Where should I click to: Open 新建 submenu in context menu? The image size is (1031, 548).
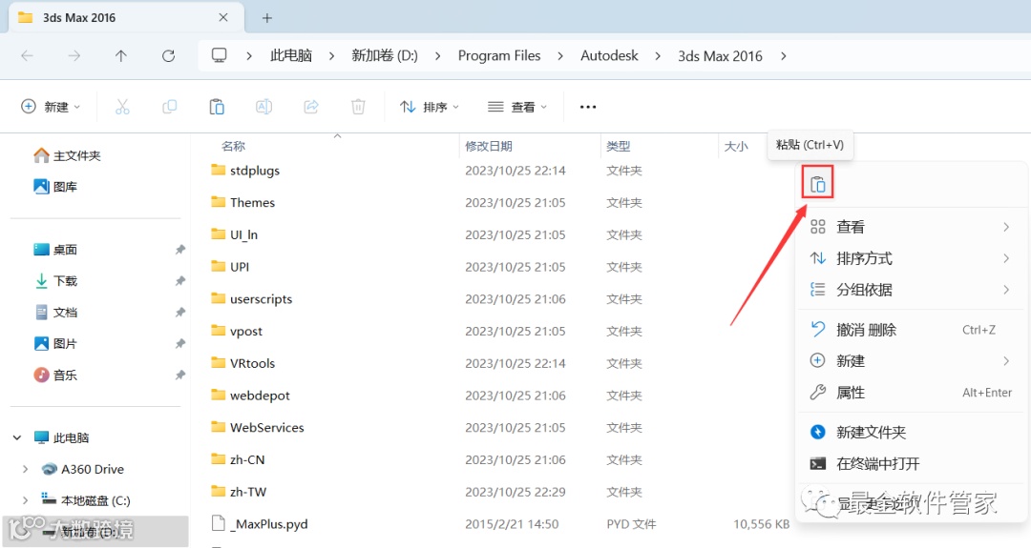coord(911,361)
